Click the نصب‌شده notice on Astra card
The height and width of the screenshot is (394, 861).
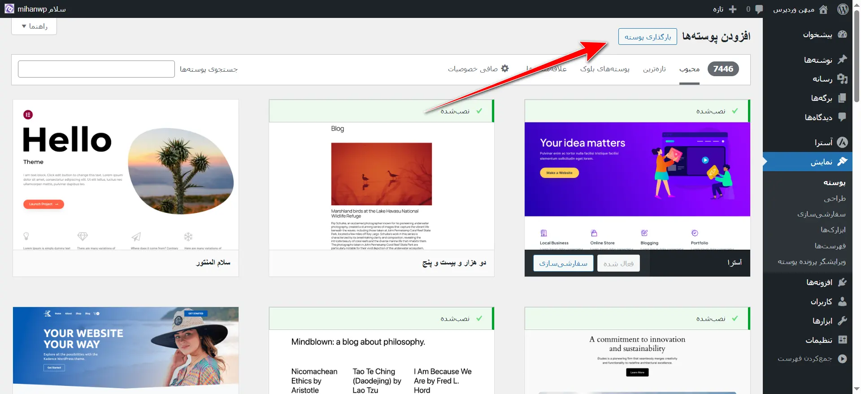click(637, 111)
